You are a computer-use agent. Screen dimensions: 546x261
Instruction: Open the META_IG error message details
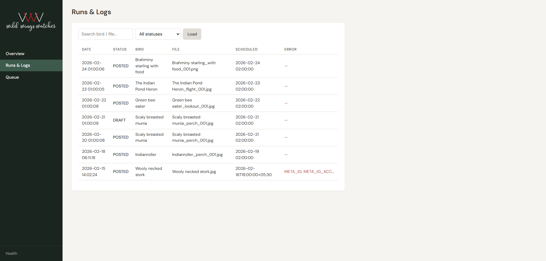coord(309,172)
